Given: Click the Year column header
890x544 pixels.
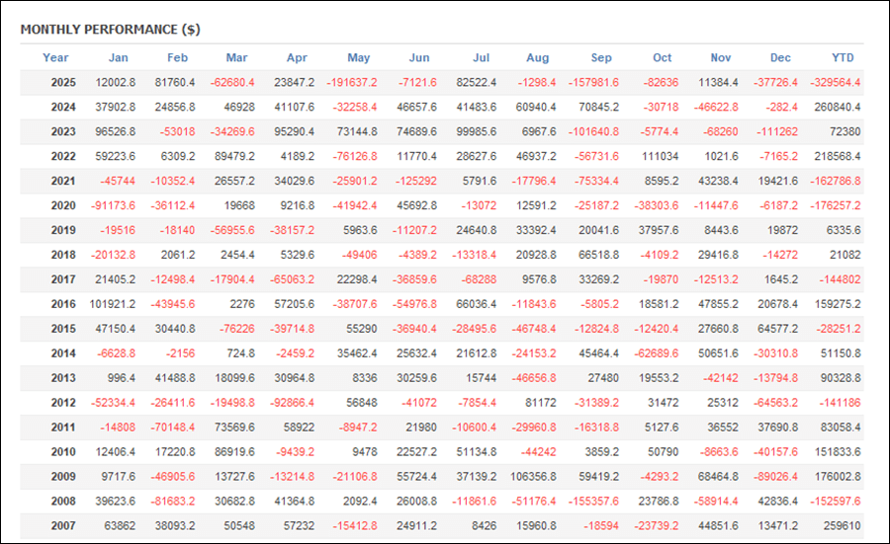Looking at the screenshot, I should click(55, 57).
